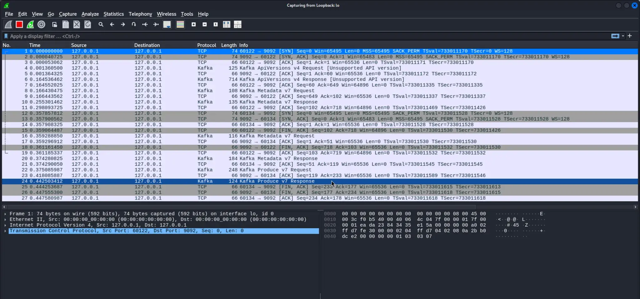Screen dimensions: 640x299
Task: Jump to the first packet
Action: pyautogui.click(x=145, y=24)
